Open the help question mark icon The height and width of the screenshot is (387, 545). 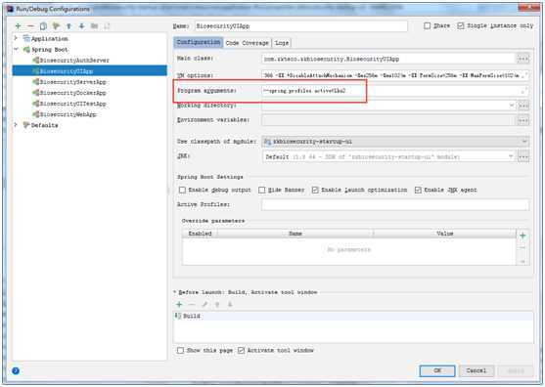(16, 370)
